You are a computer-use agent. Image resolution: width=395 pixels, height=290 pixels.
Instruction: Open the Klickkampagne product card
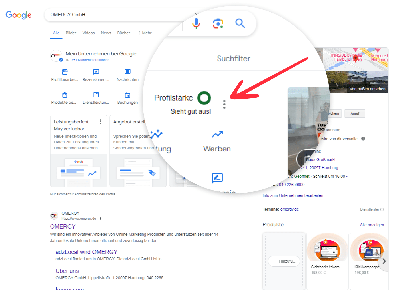pyautogui.click(x=369, y=261)
